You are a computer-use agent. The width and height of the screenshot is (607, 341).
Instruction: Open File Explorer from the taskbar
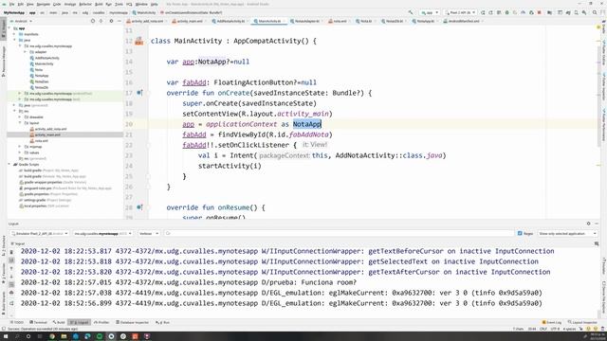(64, 336)
